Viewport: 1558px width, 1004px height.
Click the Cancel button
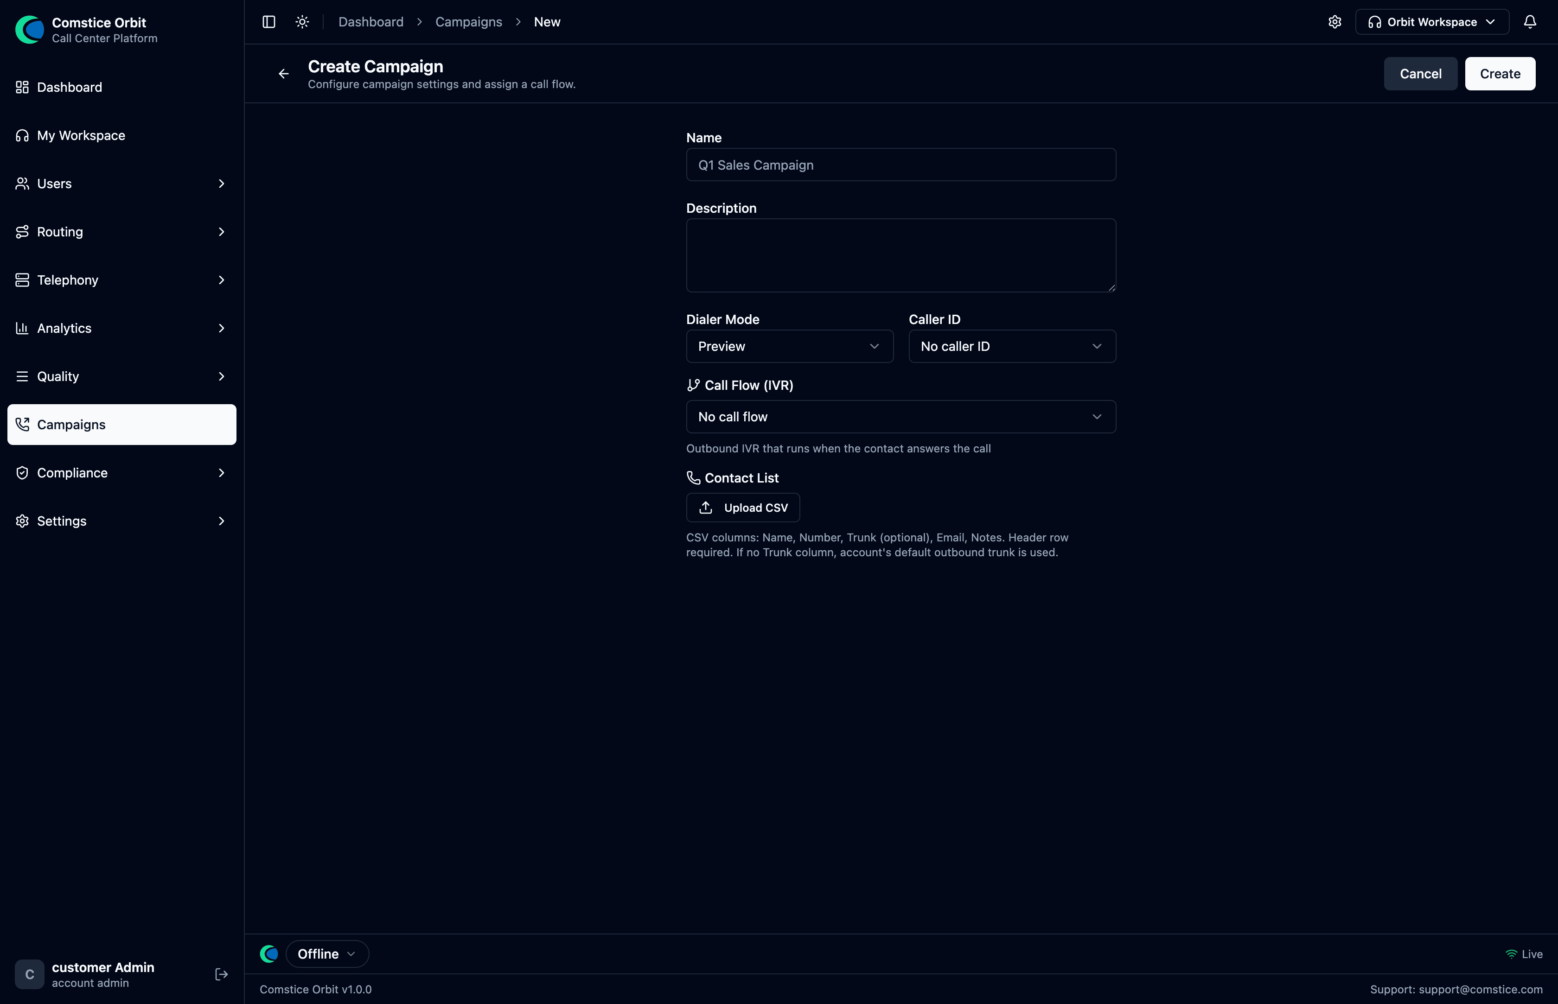pos(1420,74)
